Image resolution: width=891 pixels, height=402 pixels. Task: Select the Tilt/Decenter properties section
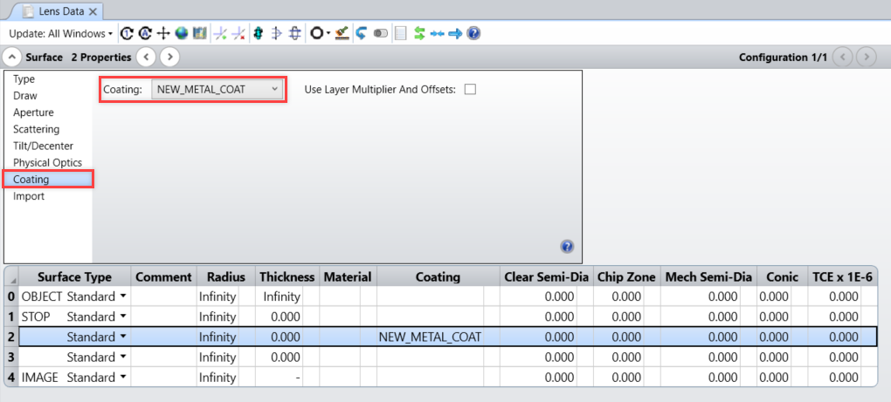click(x=43, y=146)
